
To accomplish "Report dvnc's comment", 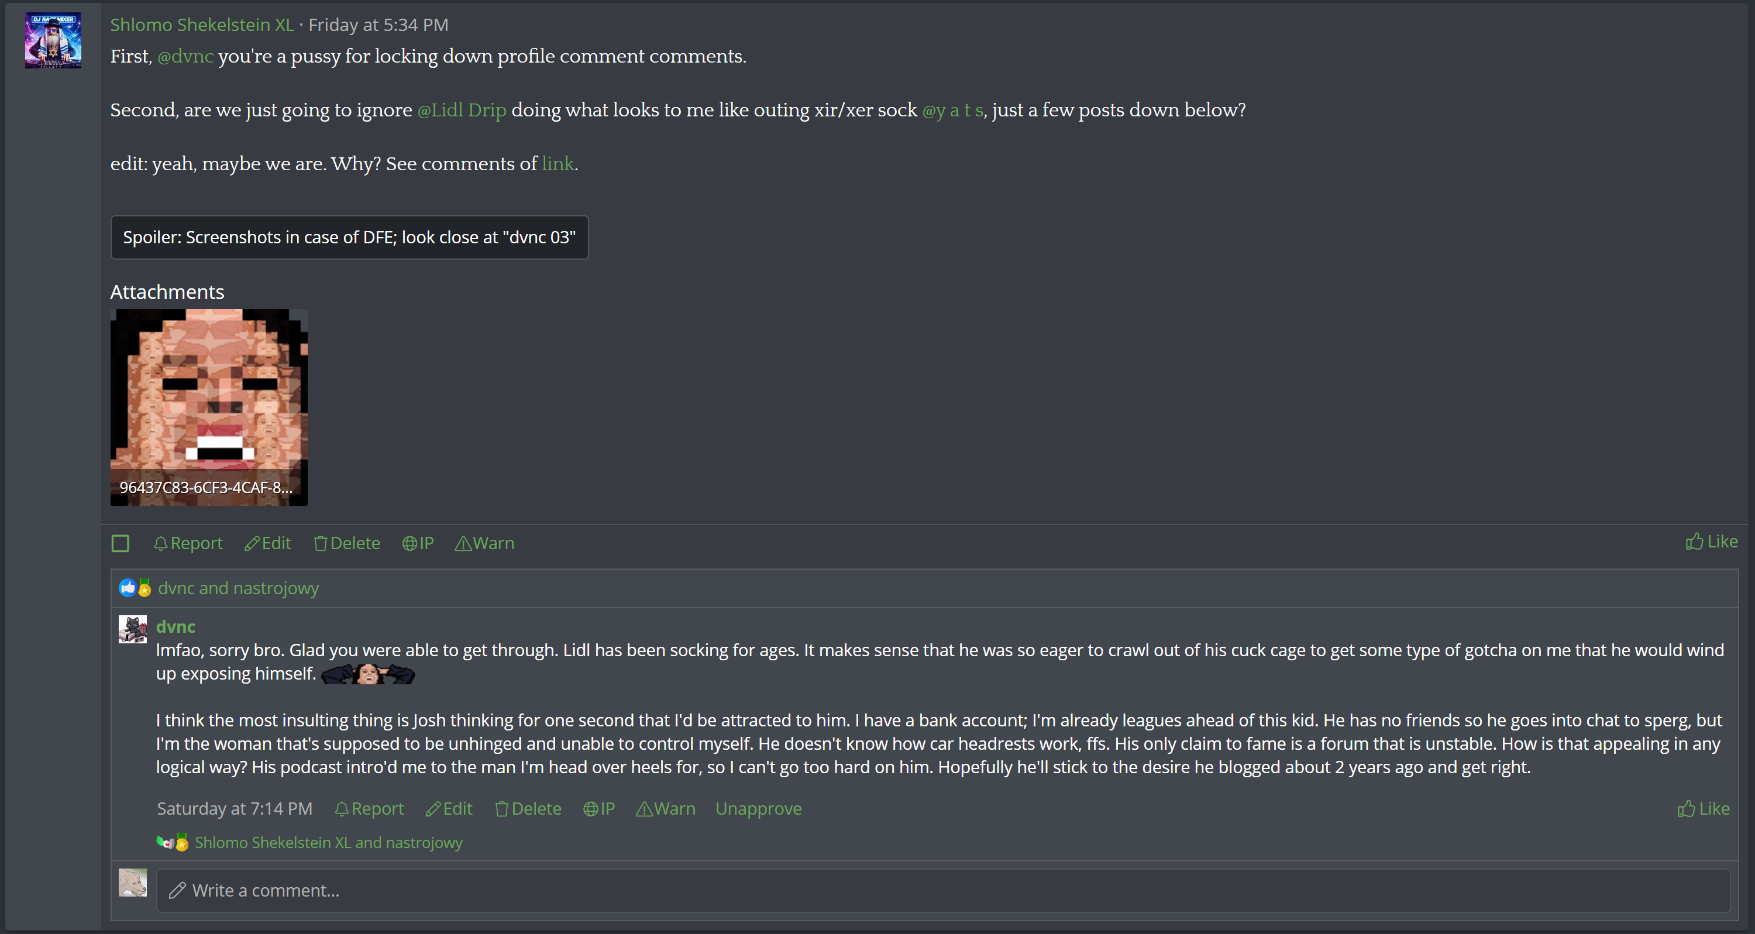I will (369, 809).
